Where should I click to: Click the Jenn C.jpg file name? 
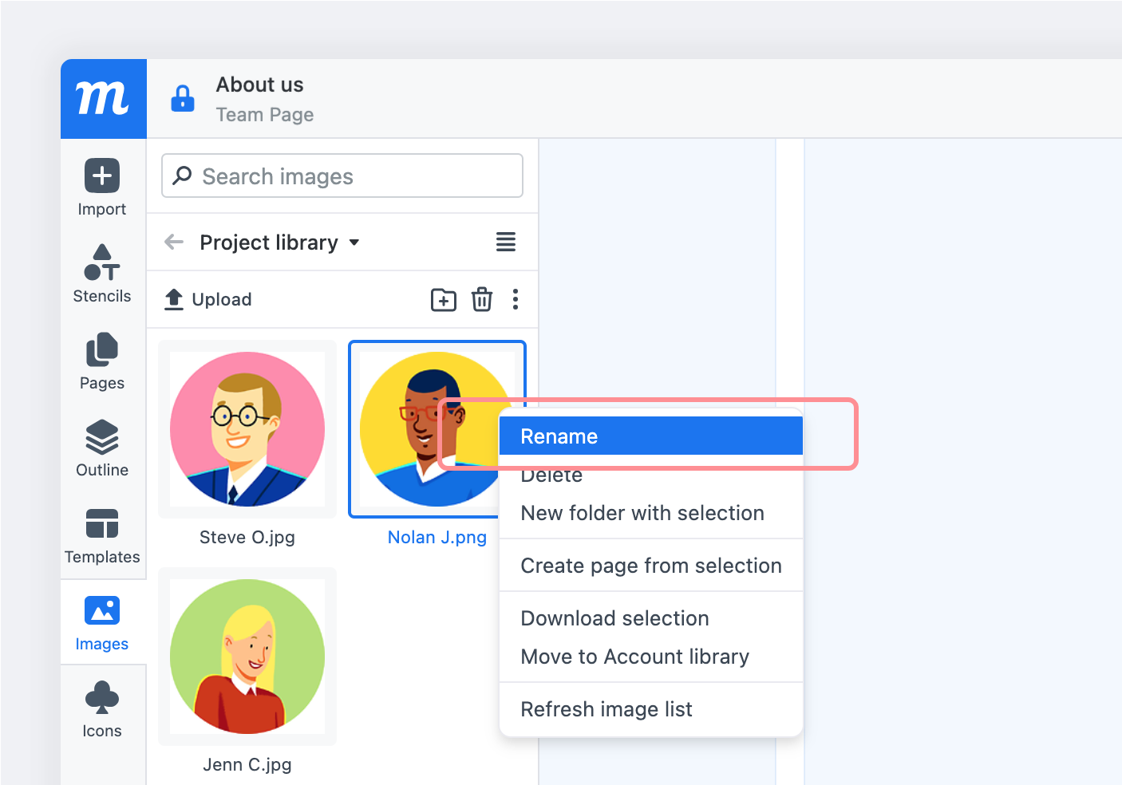(x=247, y=764)
